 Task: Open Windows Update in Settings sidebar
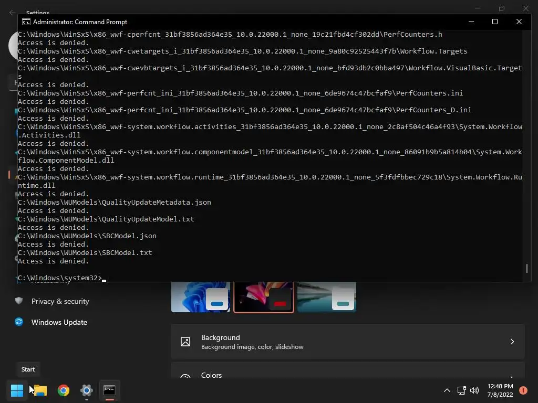[x=59, y=322]
